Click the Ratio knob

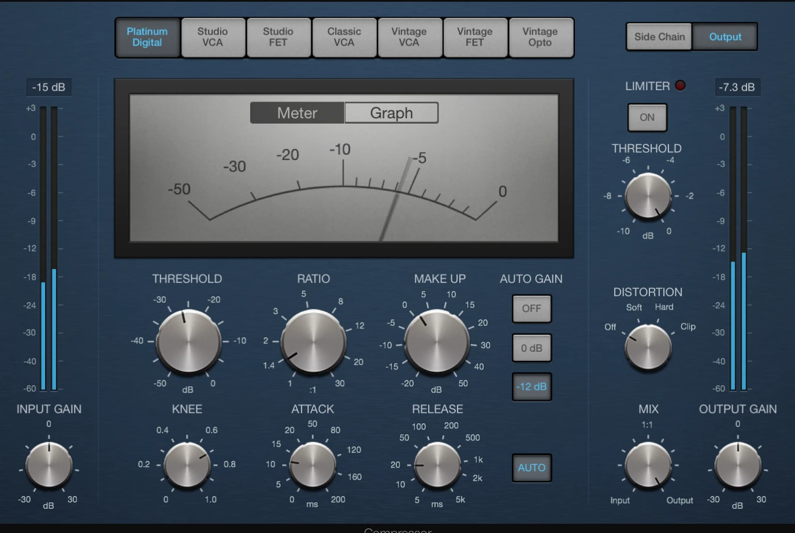[x=313, y=341]
